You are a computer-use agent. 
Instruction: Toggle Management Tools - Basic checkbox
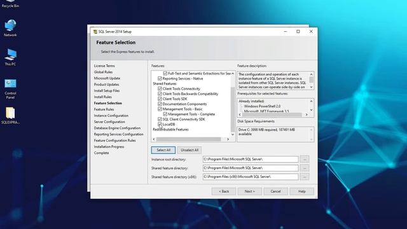(160, 109)
